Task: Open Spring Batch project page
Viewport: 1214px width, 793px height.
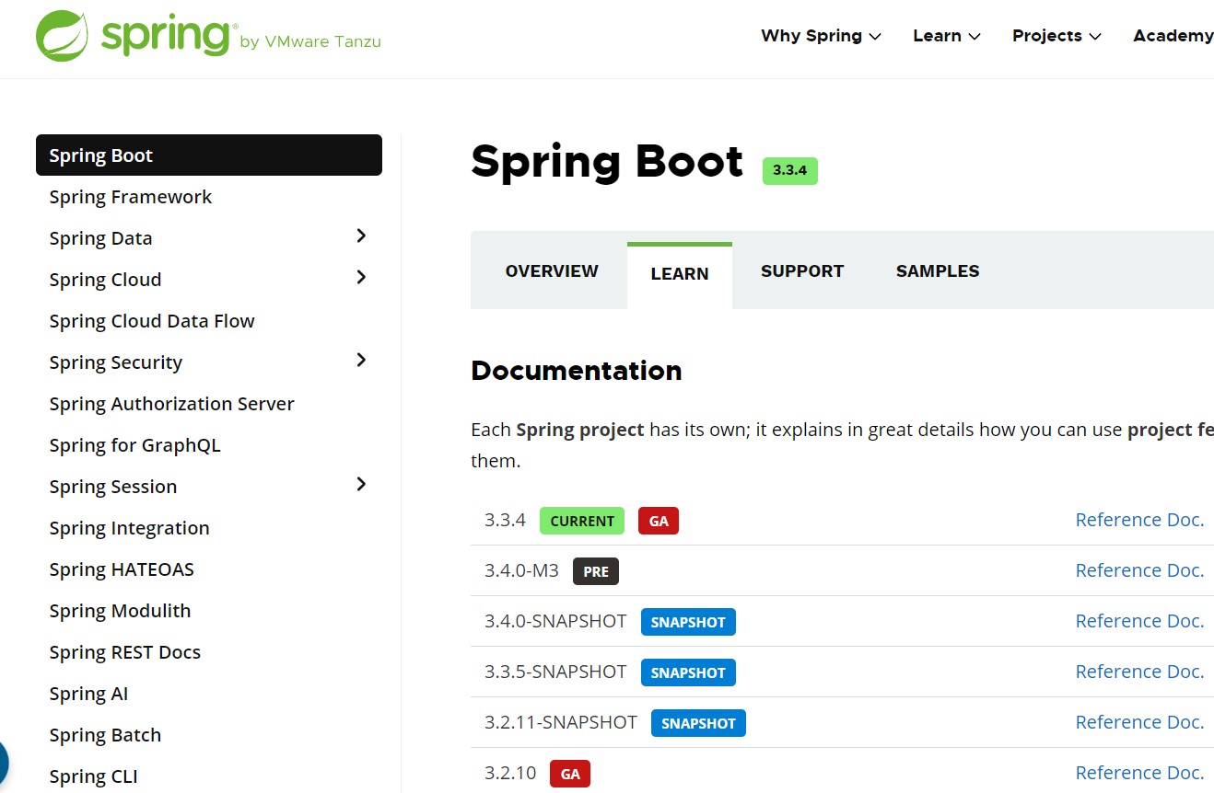Action: click(105, 735)
